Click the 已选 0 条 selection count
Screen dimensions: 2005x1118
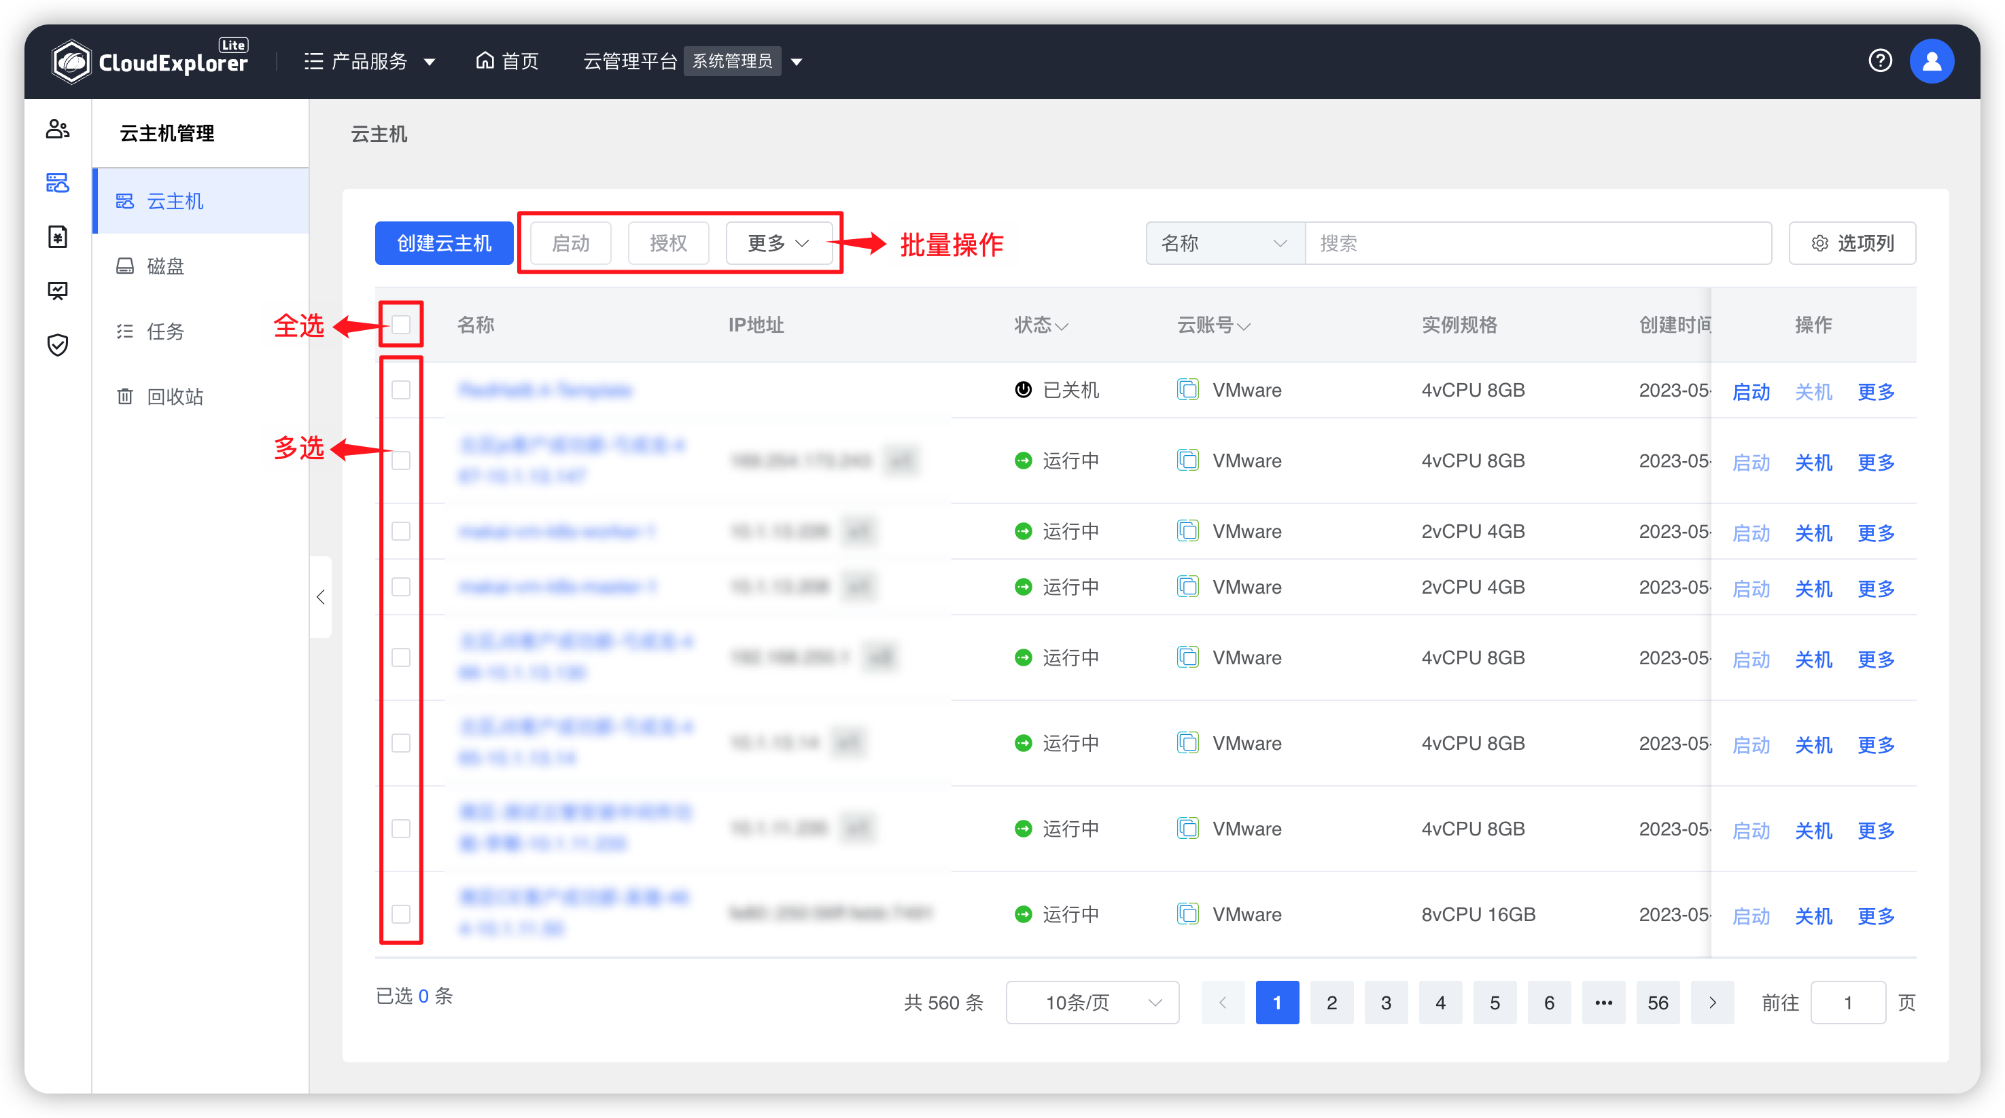(414, 995)
